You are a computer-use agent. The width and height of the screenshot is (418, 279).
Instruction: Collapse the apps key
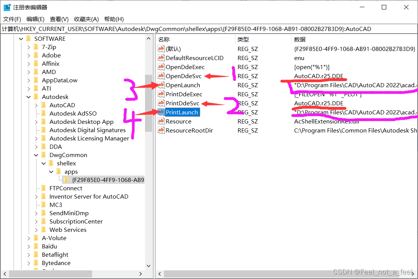point(51,172)
